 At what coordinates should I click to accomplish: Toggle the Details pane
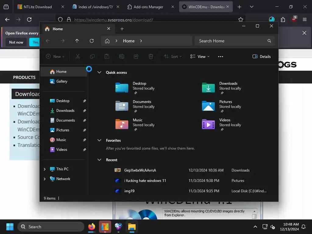click(x=262, y=56)
